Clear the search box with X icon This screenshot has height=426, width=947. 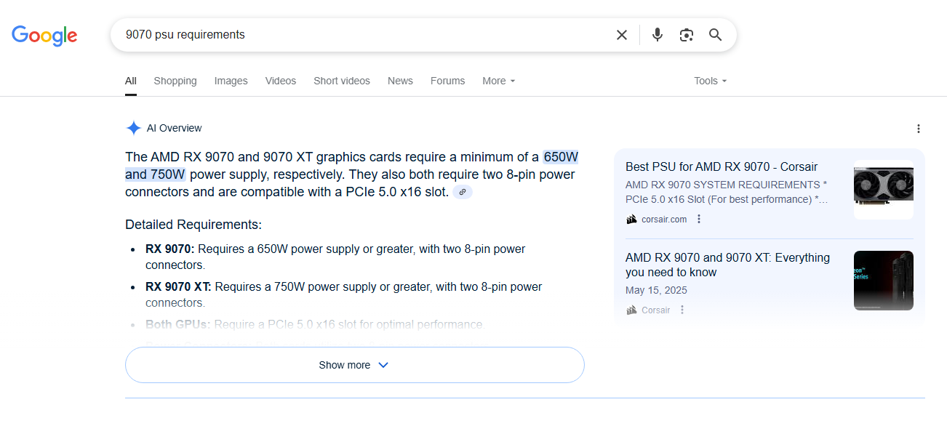pos(622,35)
